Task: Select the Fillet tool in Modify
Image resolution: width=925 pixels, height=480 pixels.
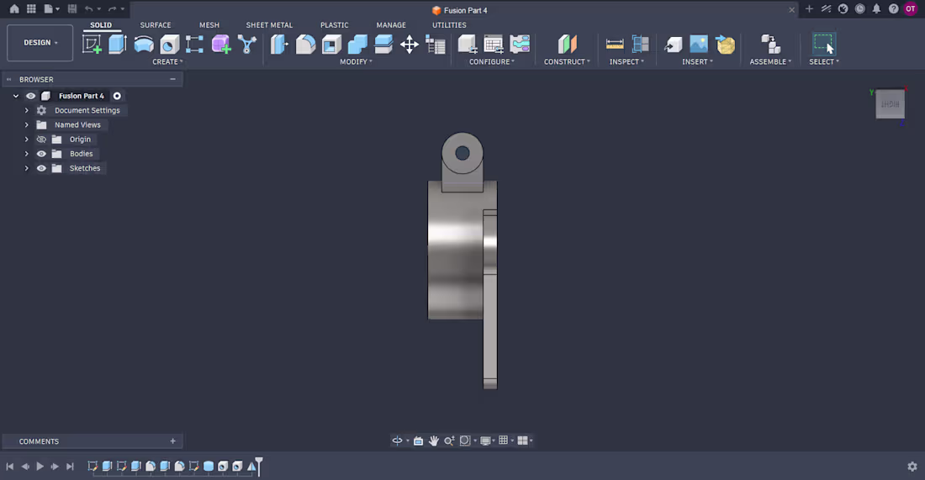Action: [x=305, y=45]
